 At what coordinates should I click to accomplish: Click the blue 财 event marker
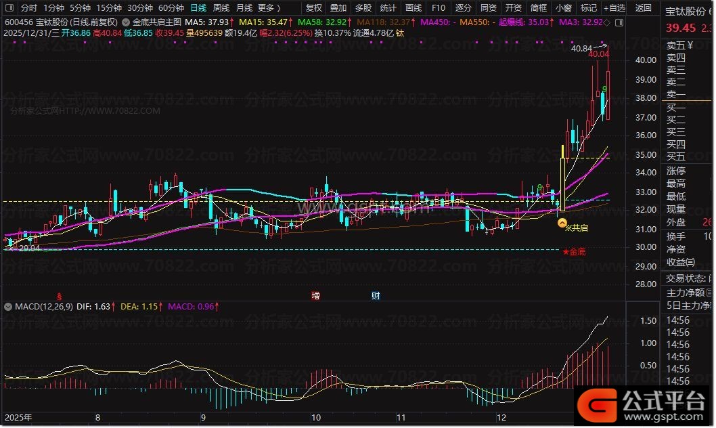(x=376, y=296)
